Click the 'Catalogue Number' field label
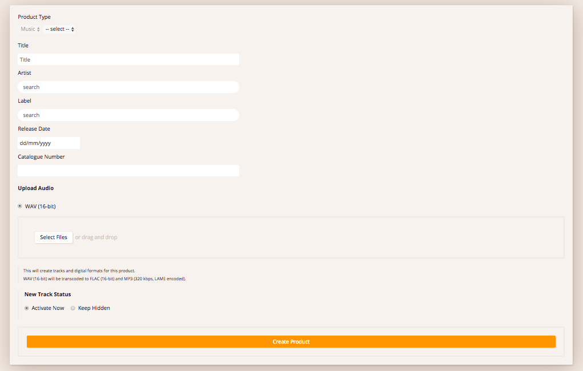583x371 pixels. 41,157
